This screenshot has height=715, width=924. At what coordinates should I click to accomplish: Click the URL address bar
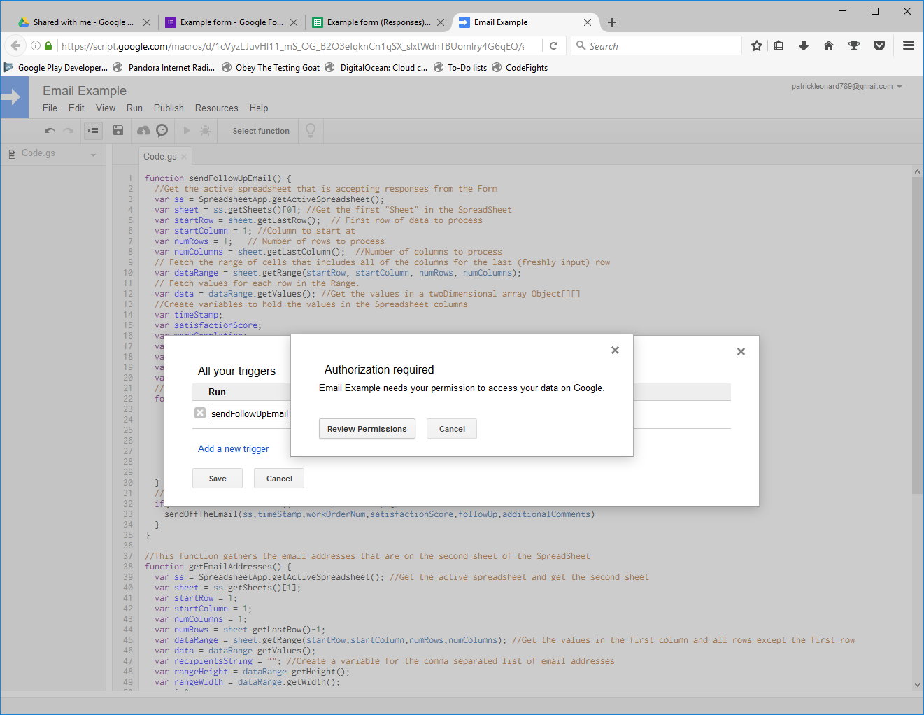(x=294, y=46)
